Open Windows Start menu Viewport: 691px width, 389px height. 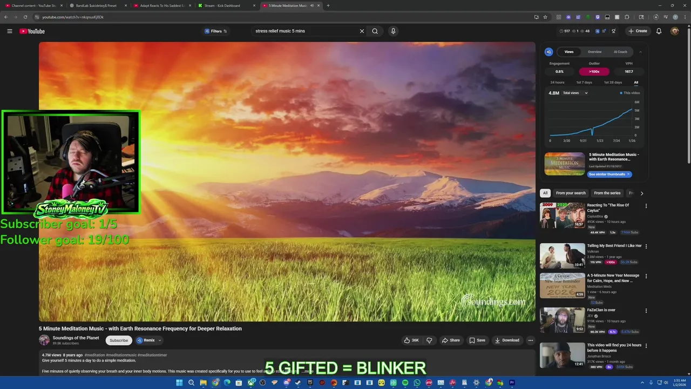(x=179, y=383)
